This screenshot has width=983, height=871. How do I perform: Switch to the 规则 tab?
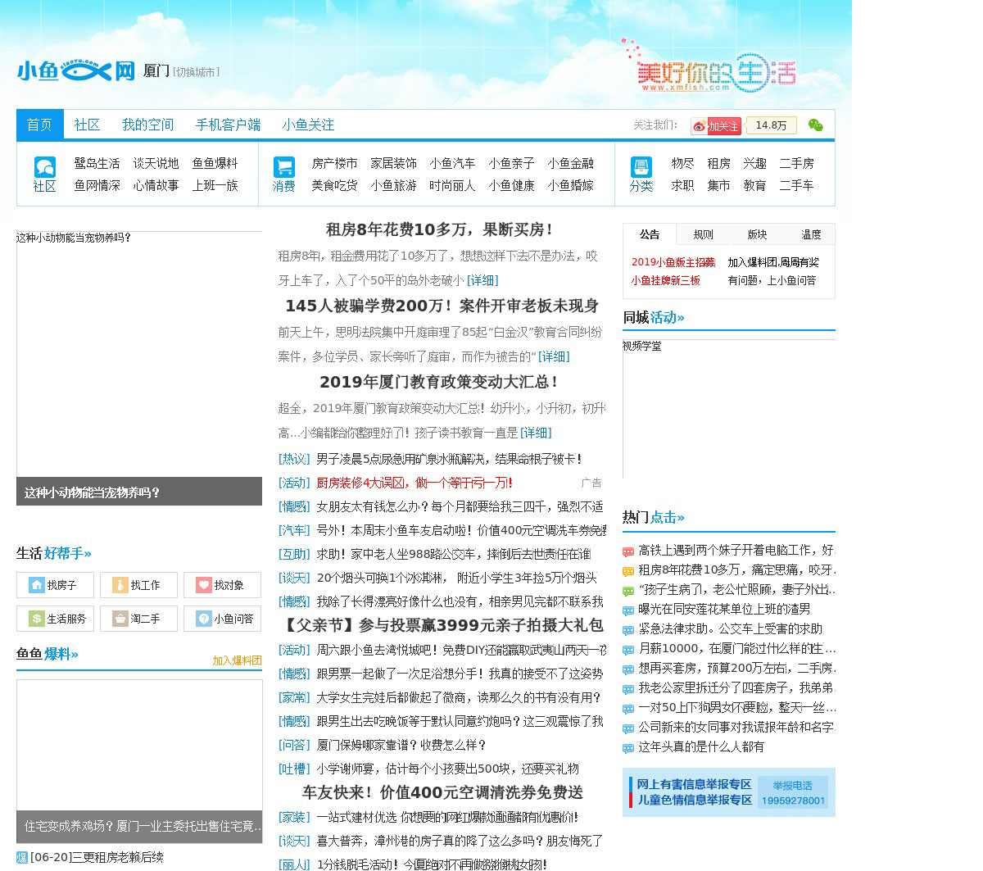[x=703, y=234]
